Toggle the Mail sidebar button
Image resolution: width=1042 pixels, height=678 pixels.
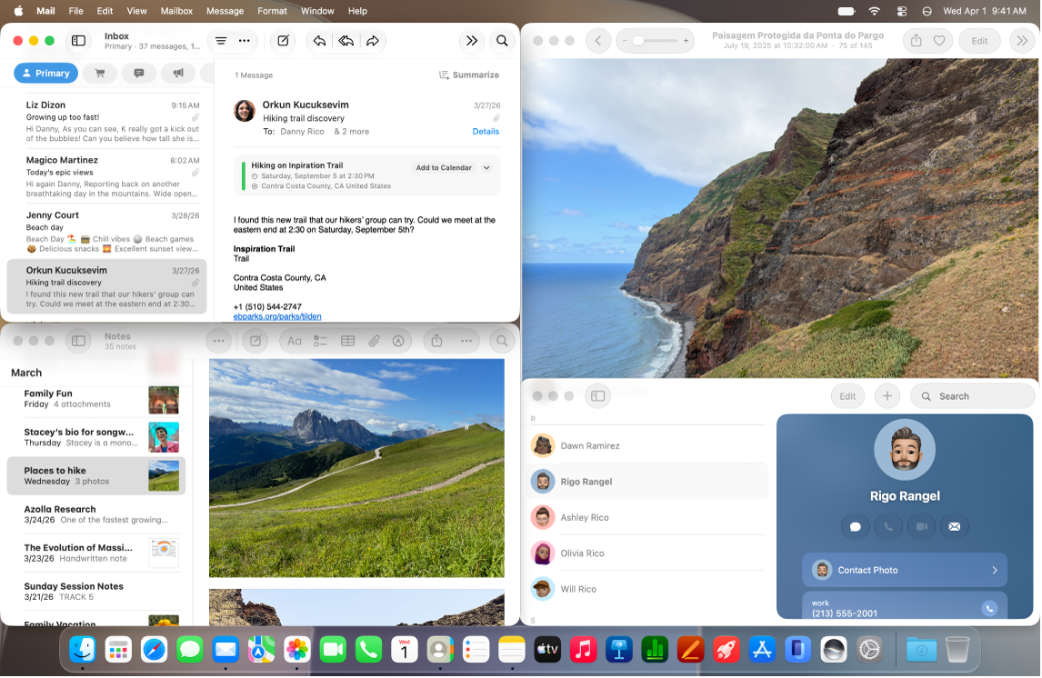78,41
